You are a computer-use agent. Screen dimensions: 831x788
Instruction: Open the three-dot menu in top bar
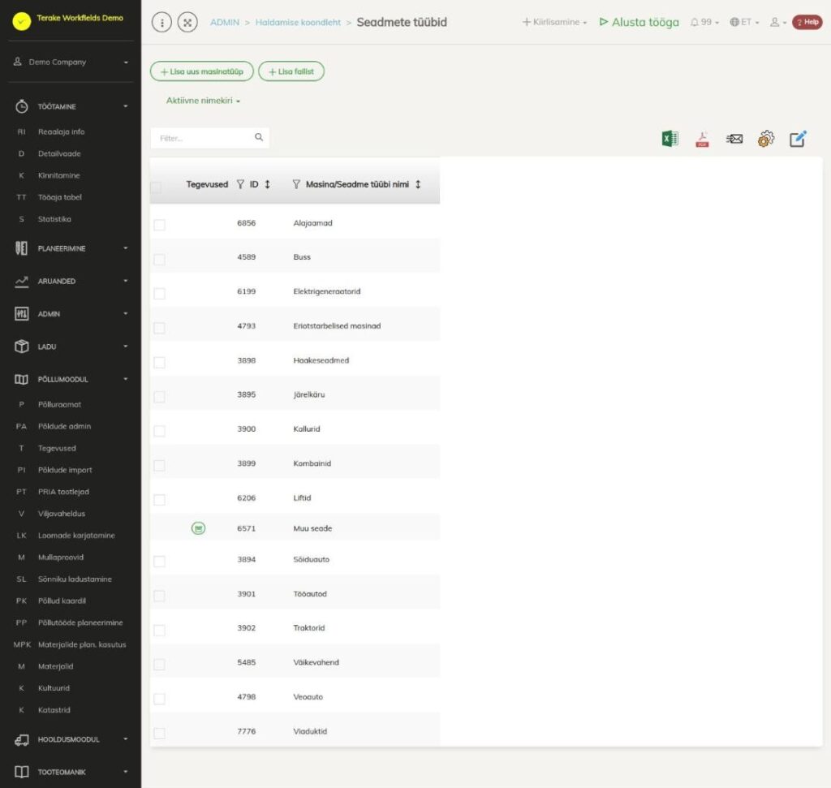[x=161, y=22]
